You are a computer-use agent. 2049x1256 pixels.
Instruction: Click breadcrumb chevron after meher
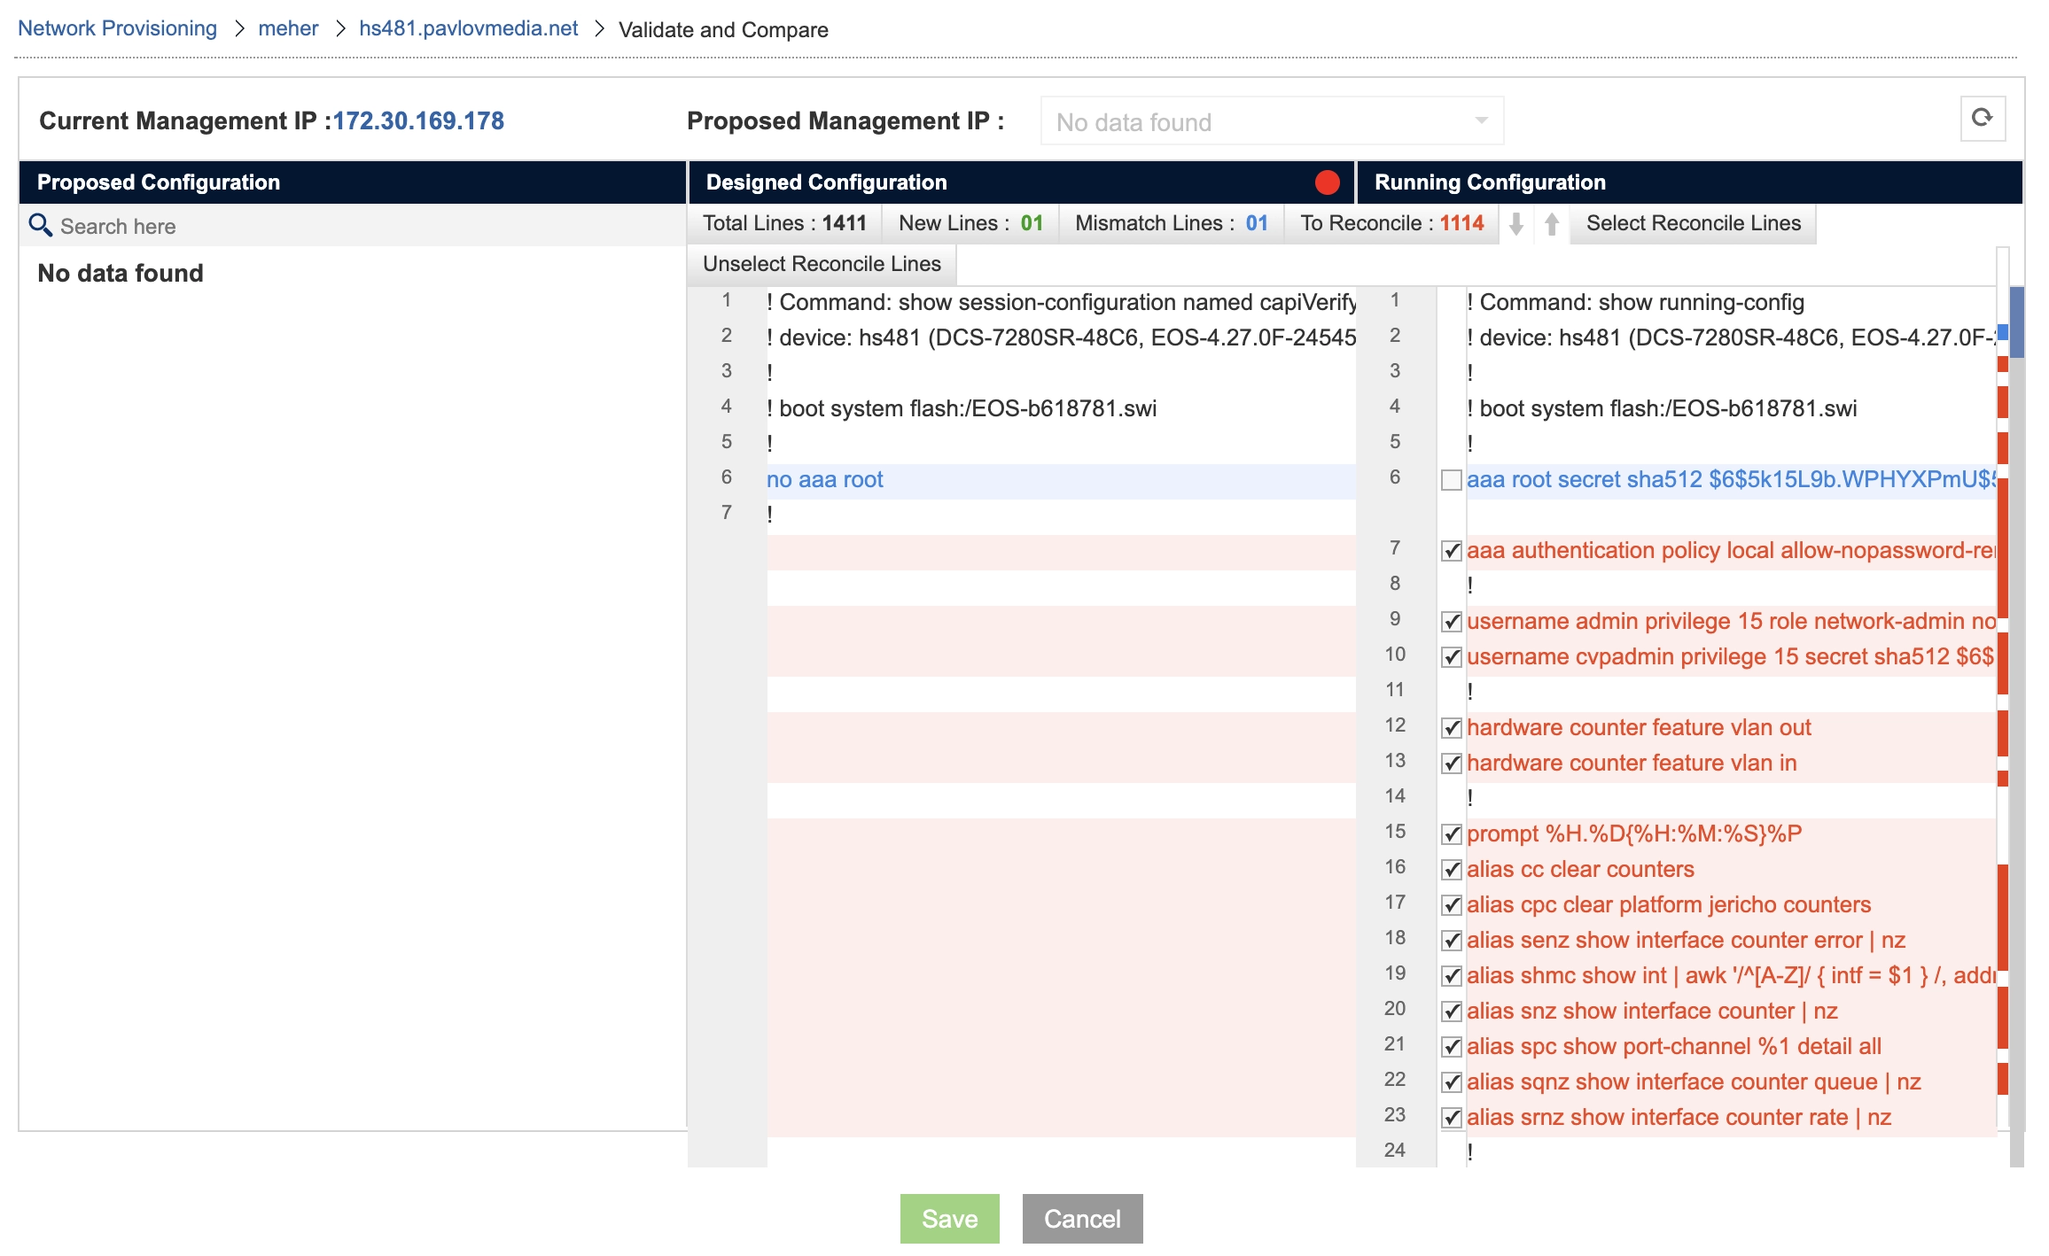(x=339, y=29)
